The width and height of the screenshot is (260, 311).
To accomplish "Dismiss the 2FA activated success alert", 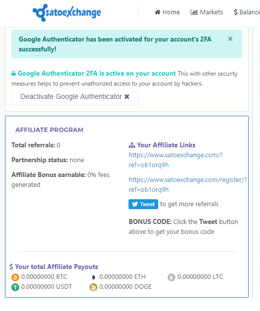I will click(x=230, y=39).
